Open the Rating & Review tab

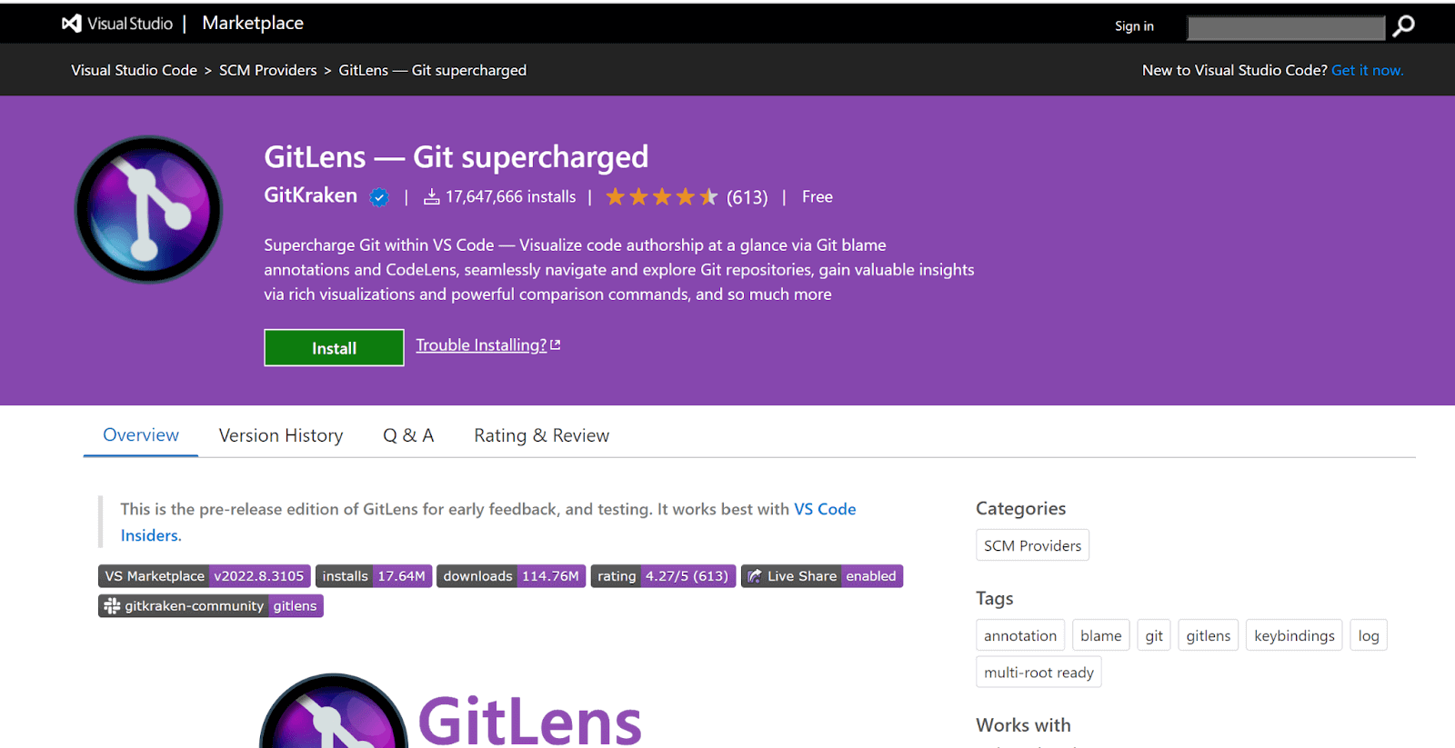point(542,436)
